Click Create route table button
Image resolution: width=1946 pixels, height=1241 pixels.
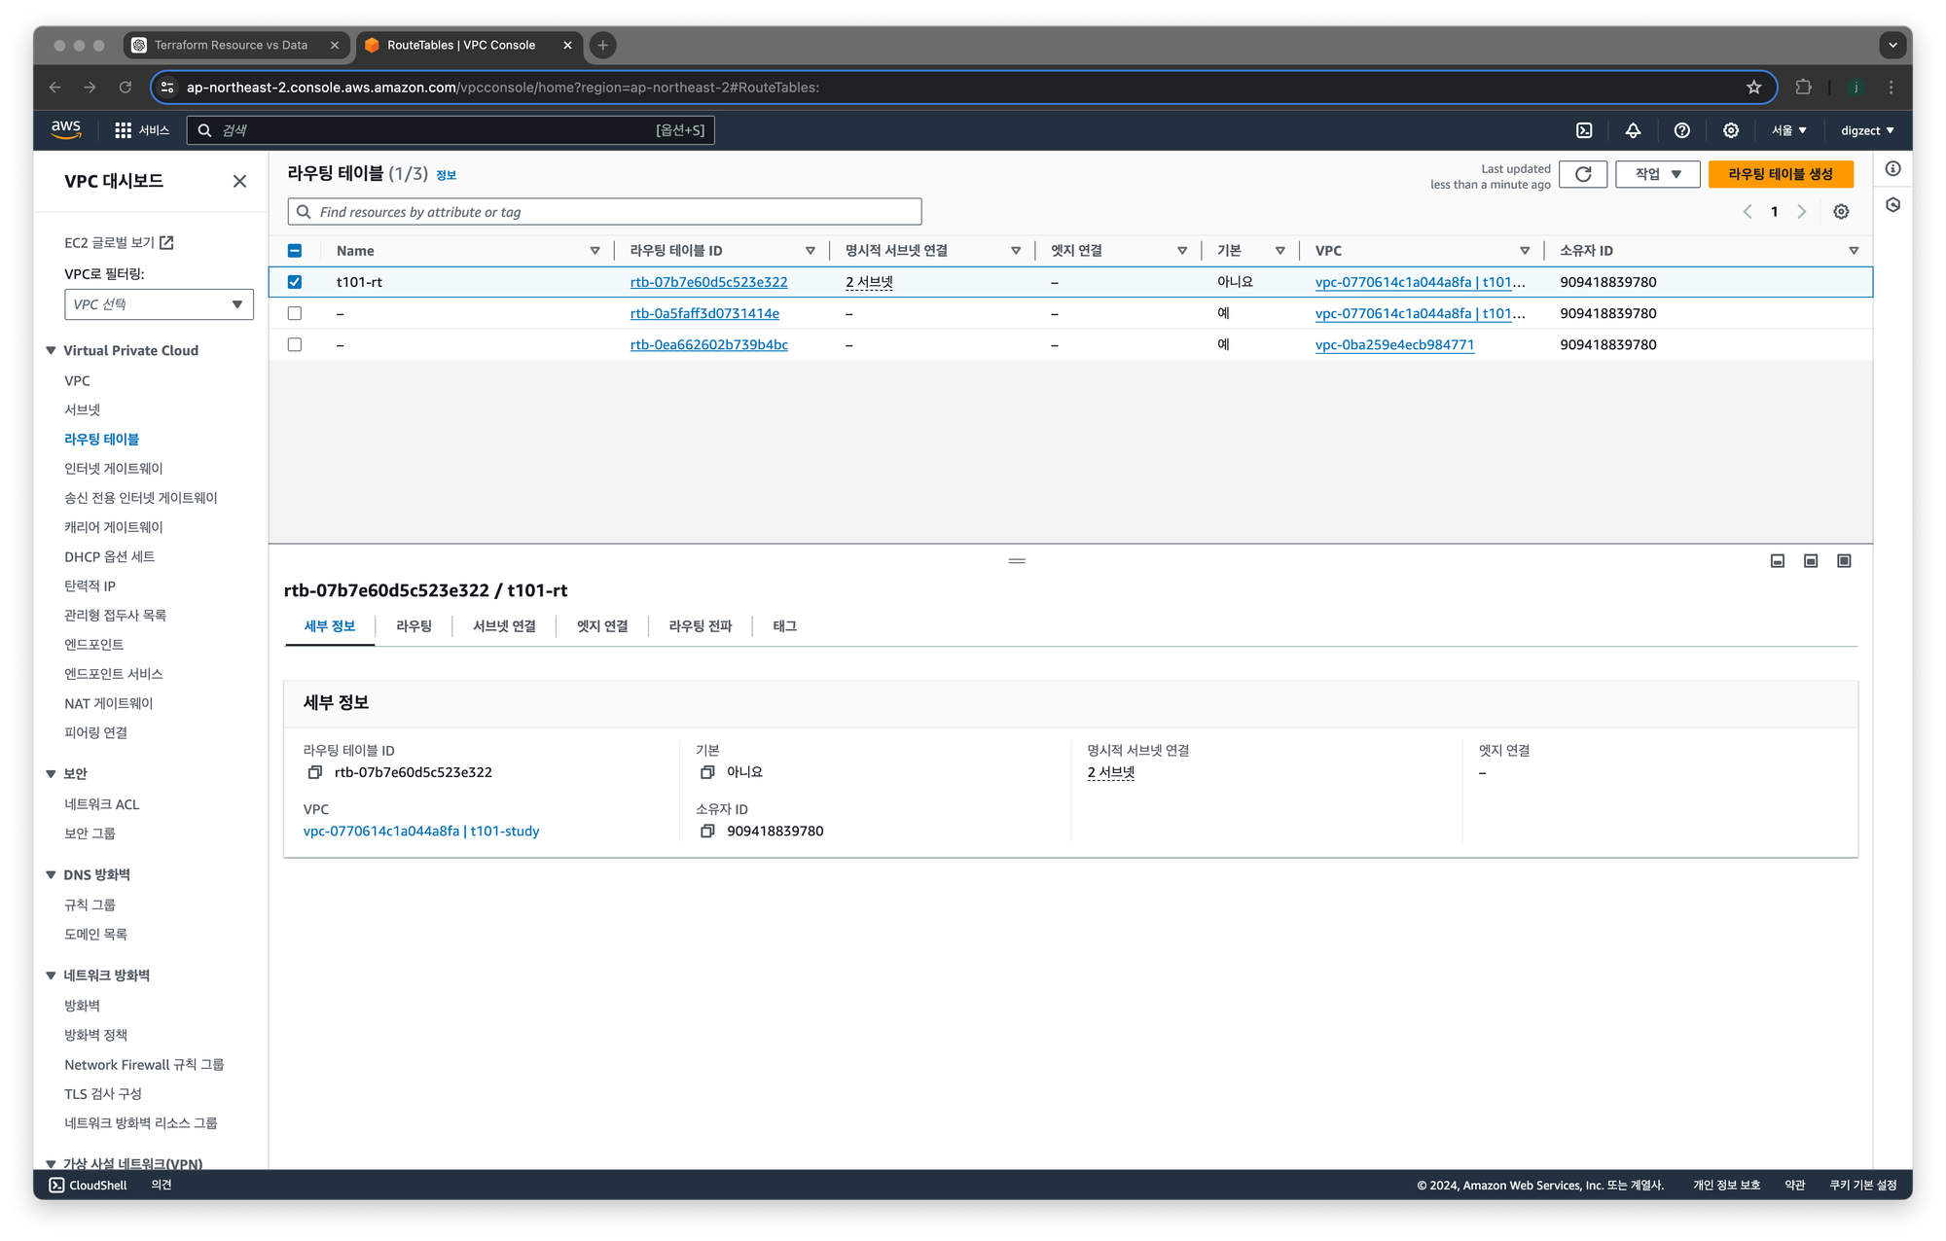coord(1780,174)
